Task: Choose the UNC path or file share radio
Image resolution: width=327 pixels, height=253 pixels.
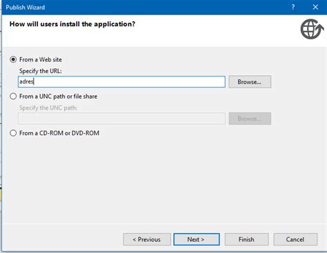Action: (13, 97)
